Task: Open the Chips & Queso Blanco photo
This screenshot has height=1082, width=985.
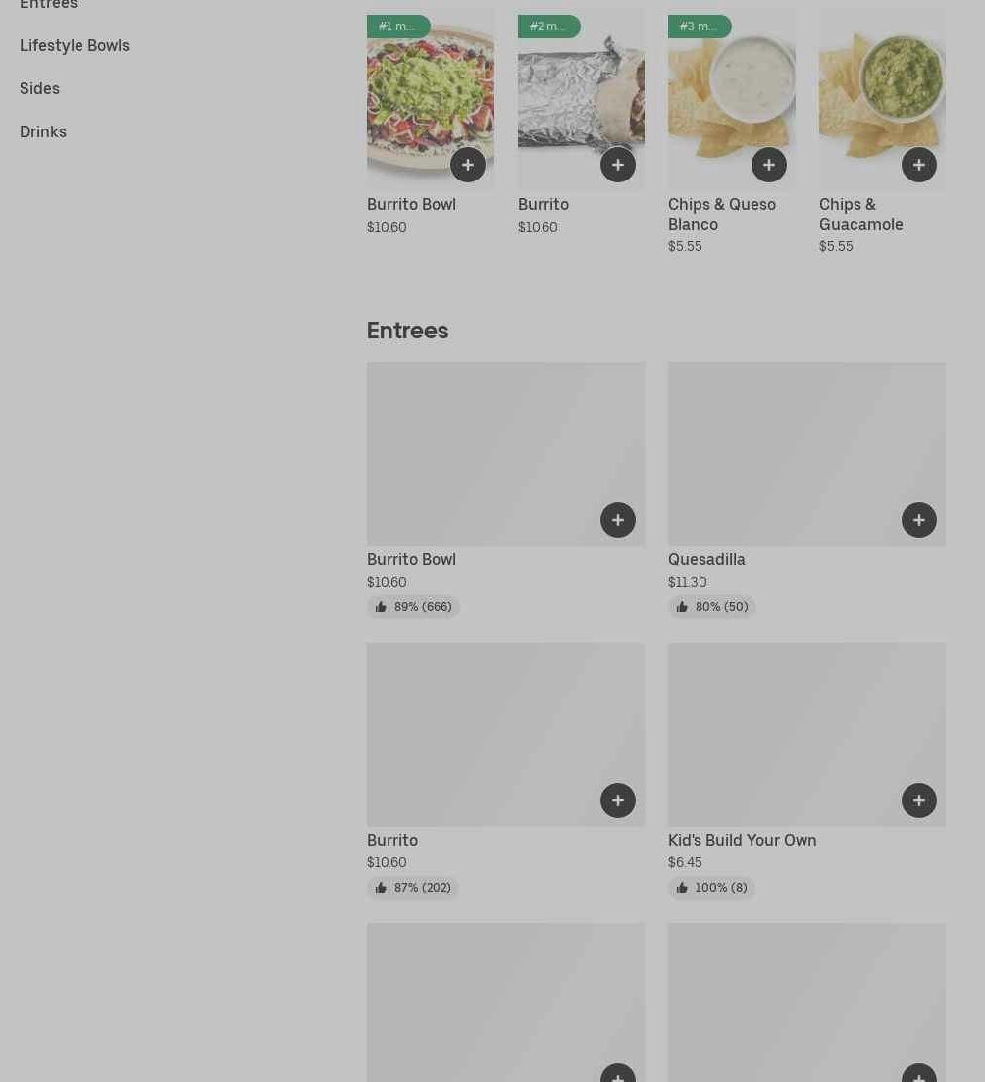Action: pos(732,99)
